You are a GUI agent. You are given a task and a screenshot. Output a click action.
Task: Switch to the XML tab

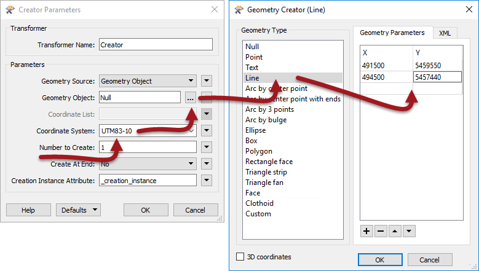click(x=445, y=33)
